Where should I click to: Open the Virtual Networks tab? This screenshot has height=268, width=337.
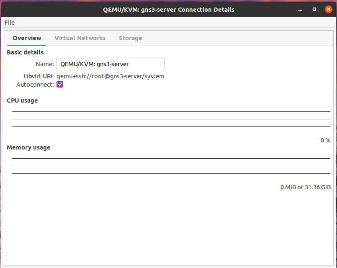(x=80, y=38)
